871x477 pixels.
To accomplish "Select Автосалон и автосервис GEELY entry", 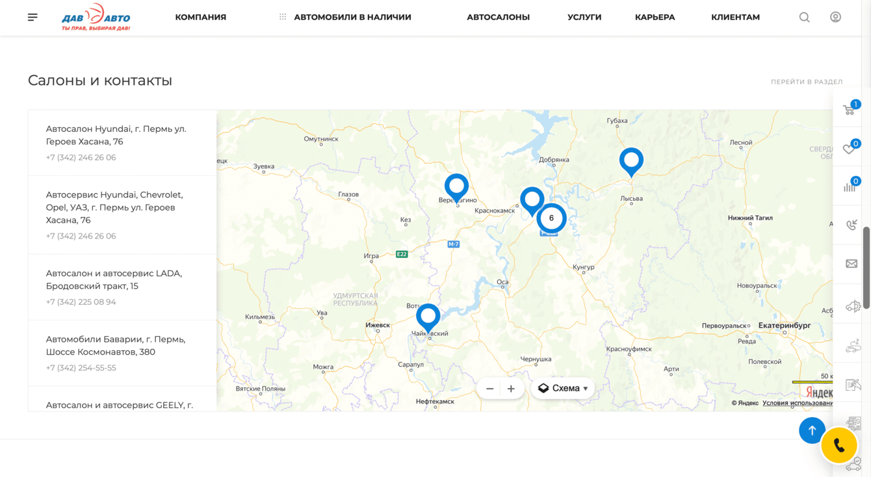I will tap(122, 399).
